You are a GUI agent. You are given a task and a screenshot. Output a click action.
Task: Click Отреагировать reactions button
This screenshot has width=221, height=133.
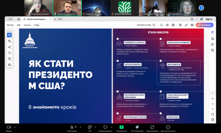(x=105, y=128)
